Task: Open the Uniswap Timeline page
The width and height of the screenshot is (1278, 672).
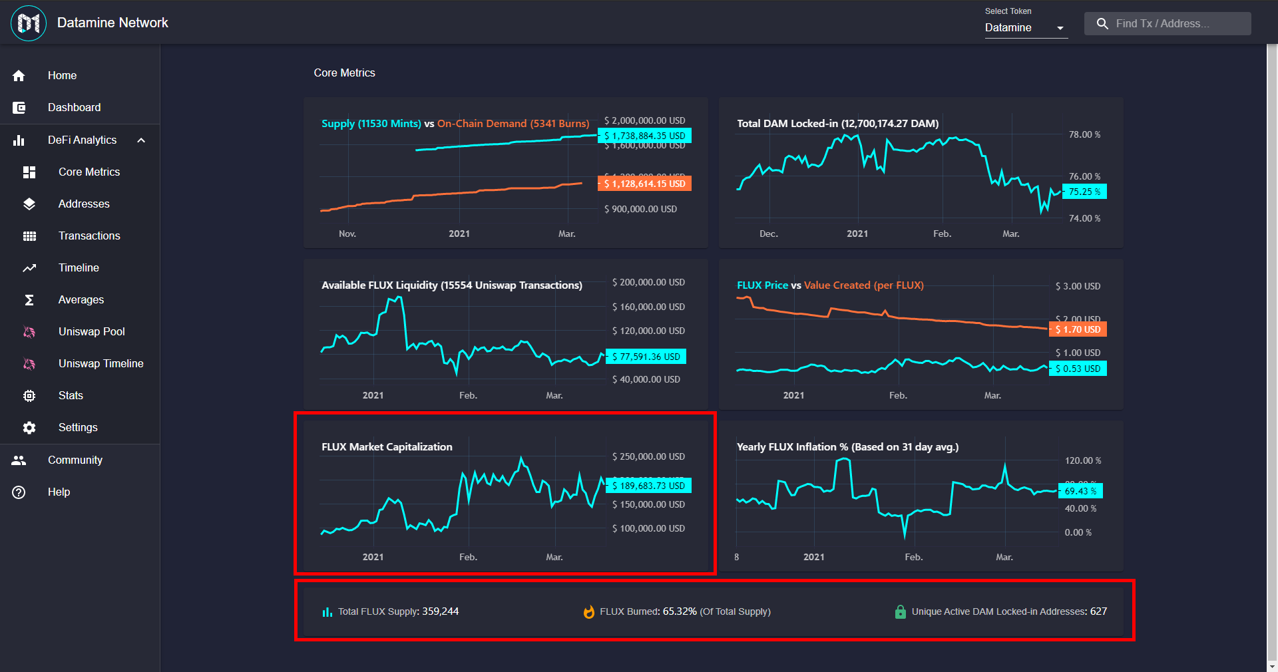Action: coord(101,364)
